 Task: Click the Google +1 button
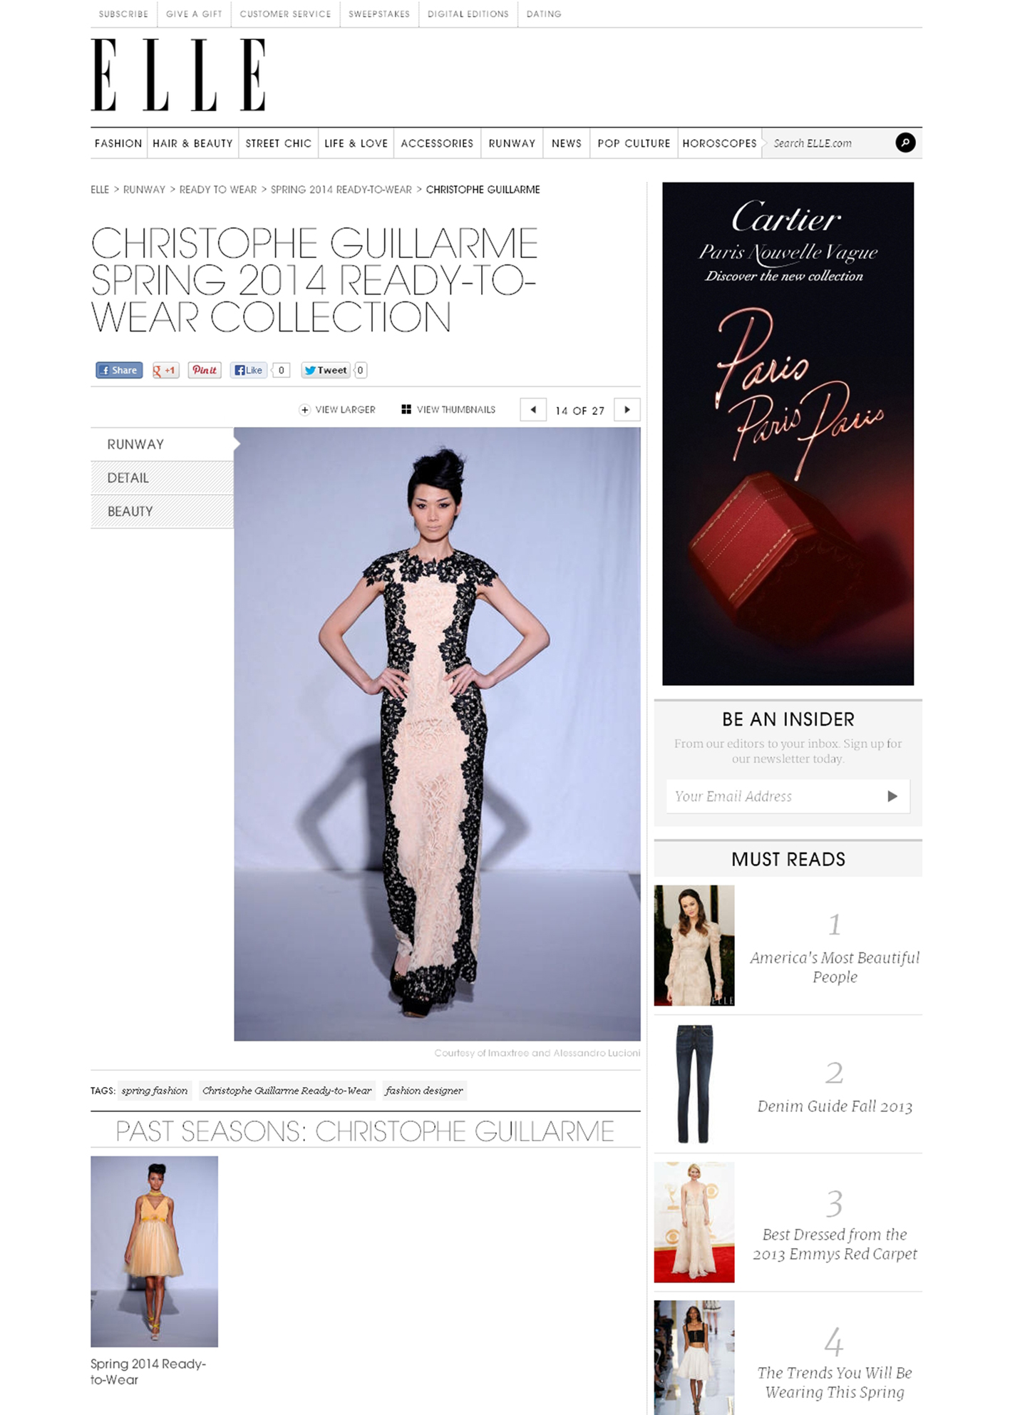[165, 370]
